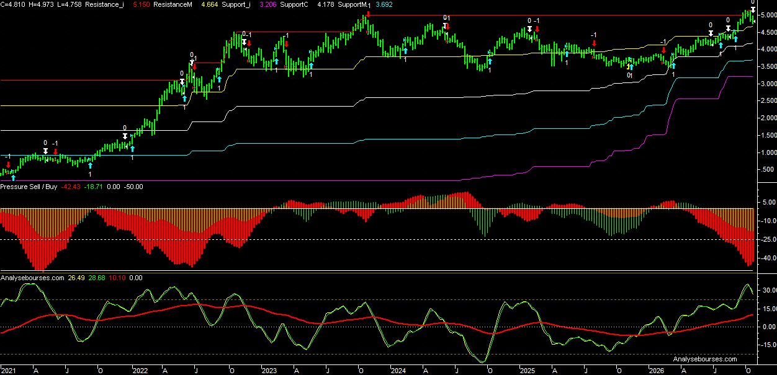Click the yellow 26.49 oscillator value
Image resolution: width=777 pixels, height=375 pixels.
pos(76,278)
